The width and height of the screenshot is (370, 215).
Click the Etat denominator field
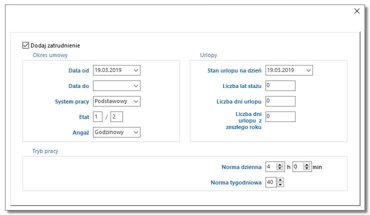point(116,117)
